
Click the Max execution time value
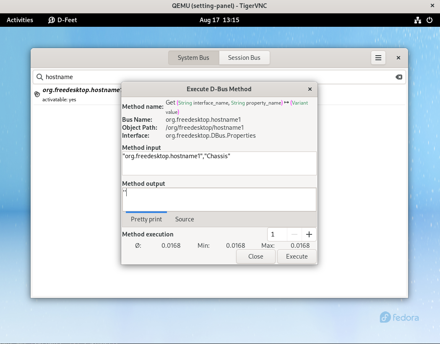300,246
